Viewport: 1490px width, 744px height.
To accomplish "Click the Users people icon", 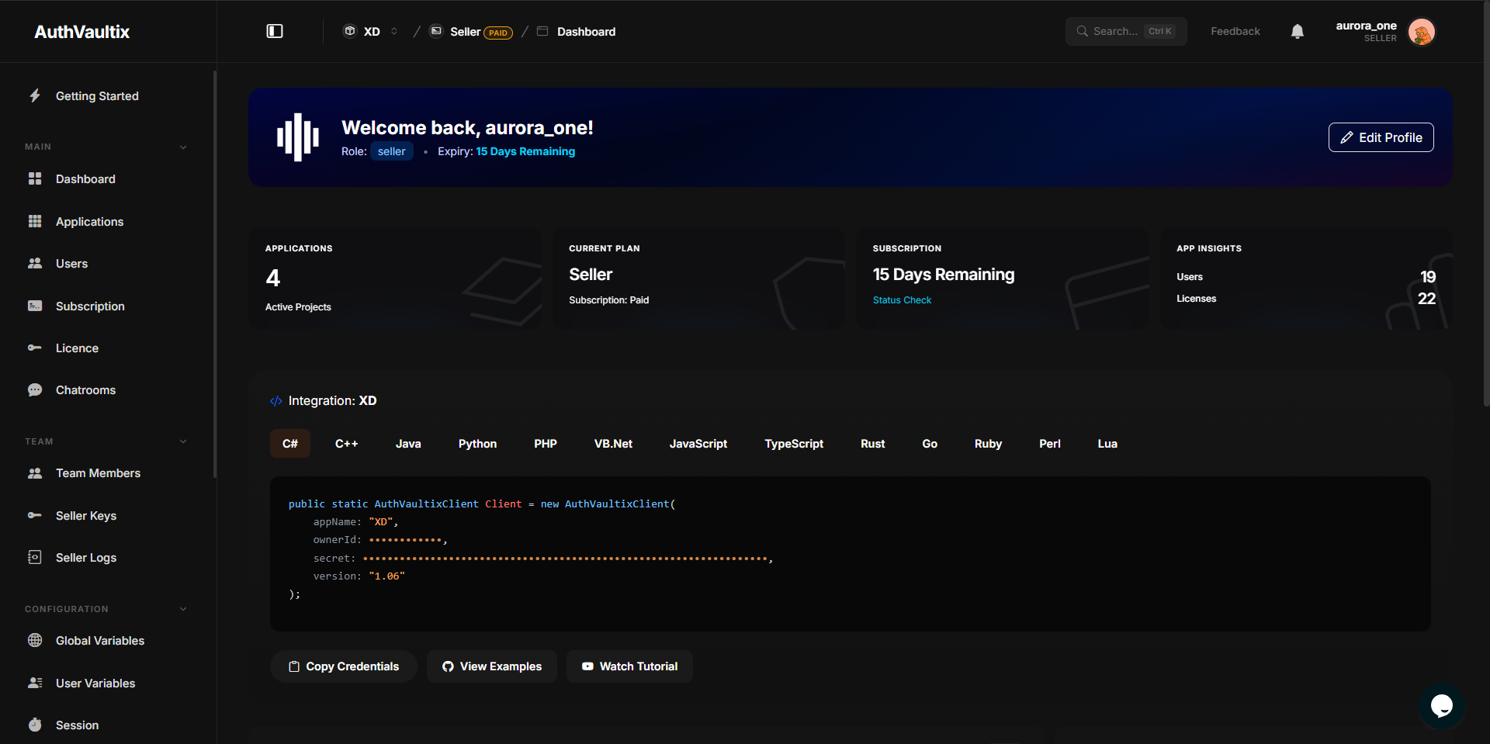I will click(35, 263).
